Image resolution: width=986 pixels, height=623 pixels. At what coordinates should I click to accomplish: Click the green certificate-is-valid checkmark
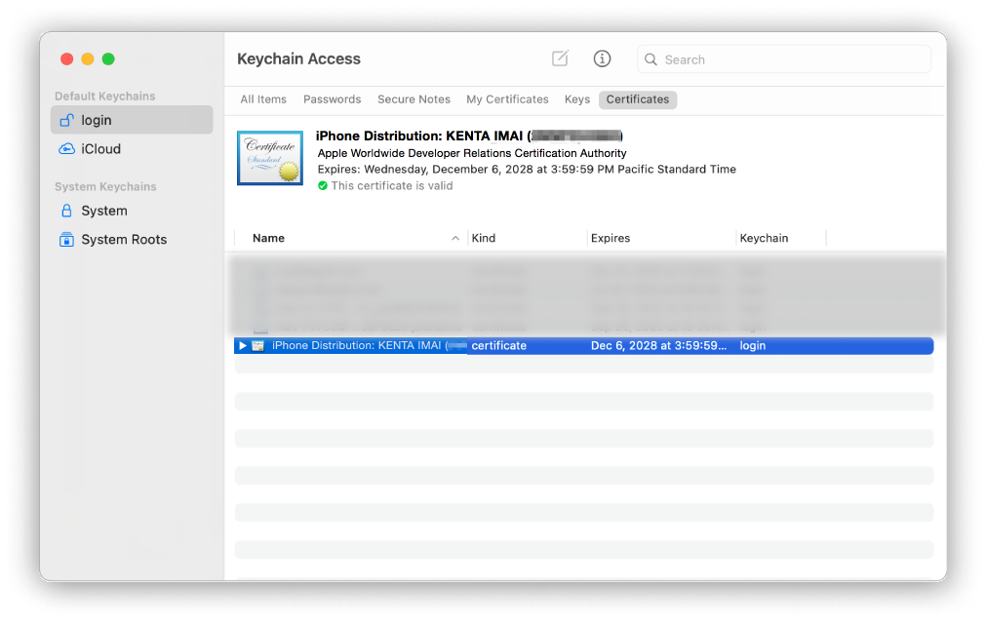coord(323,185)
